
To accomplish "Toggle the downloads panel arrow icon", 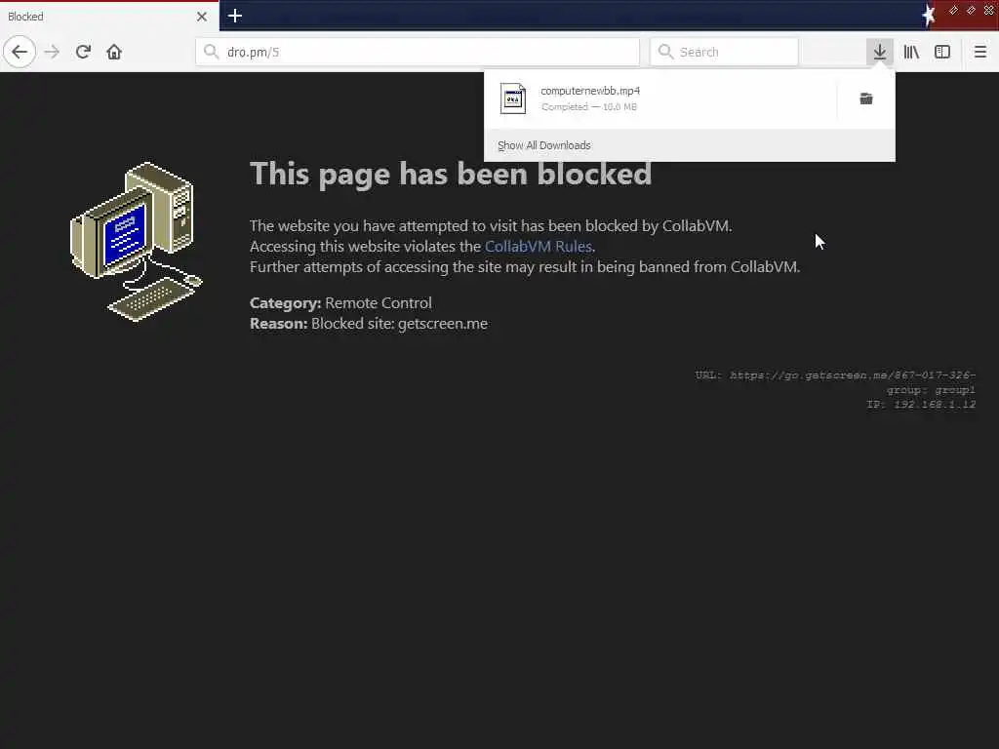I will pyautogui.click(x=879, y=52).
